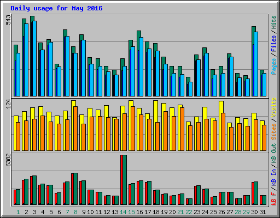Image resolution: width=280 pixels, height=218 pixels.
Task: Click the cyan 'Pages' legend label
Action: click(x=273, y=66)
